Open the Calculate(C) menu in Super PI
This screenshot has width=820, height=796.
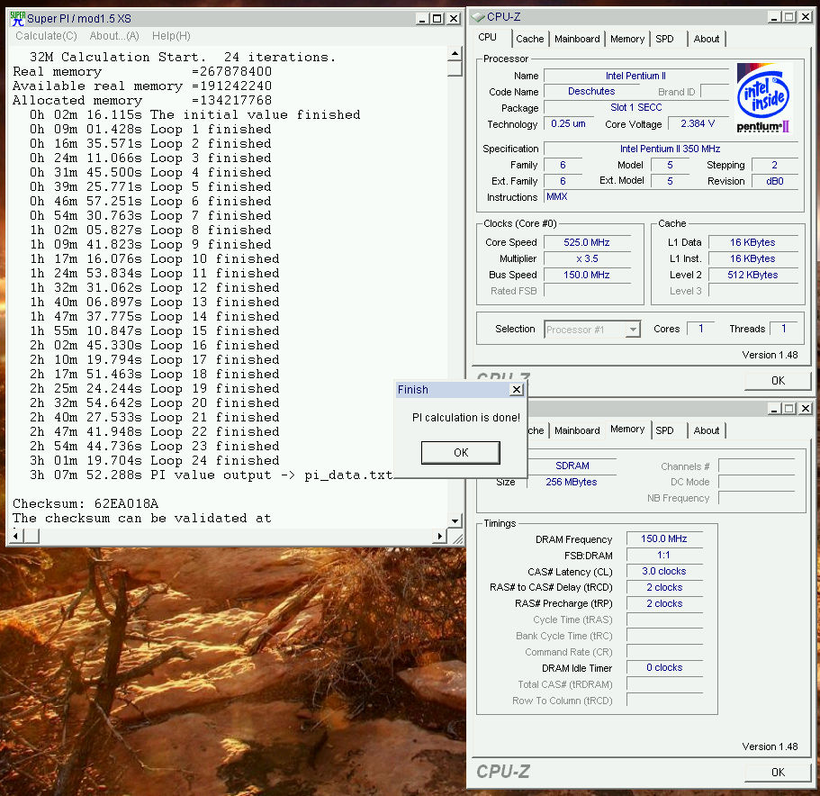tap(46, 35)
